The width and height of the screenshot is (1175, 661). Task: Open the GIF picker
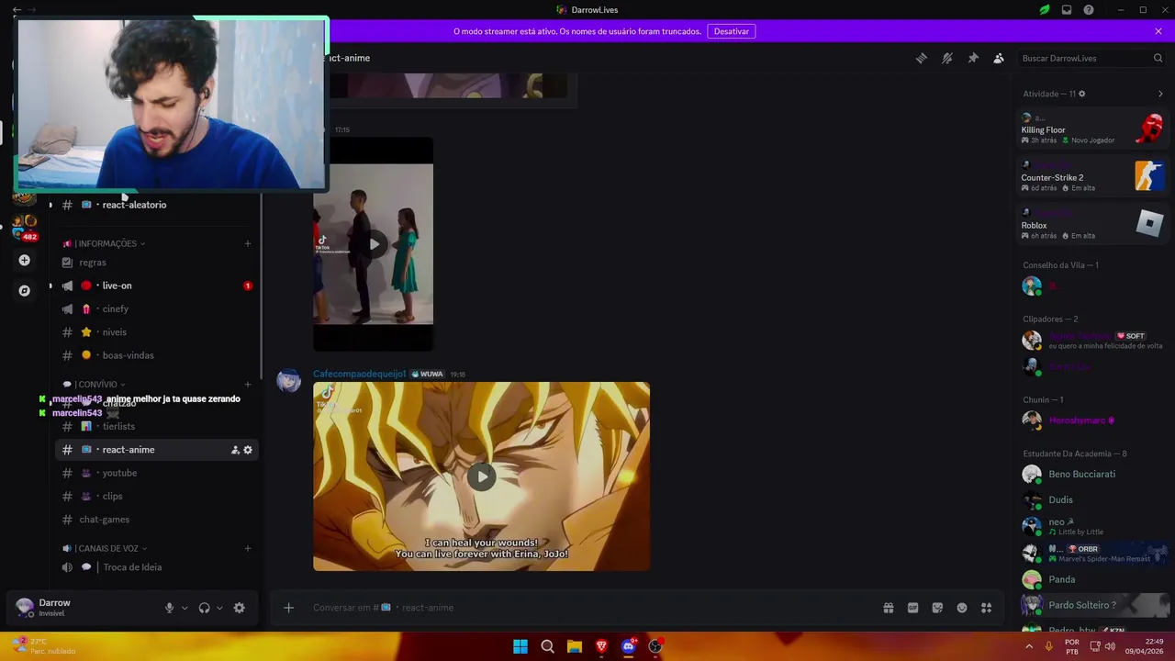[x=913, y=608]
